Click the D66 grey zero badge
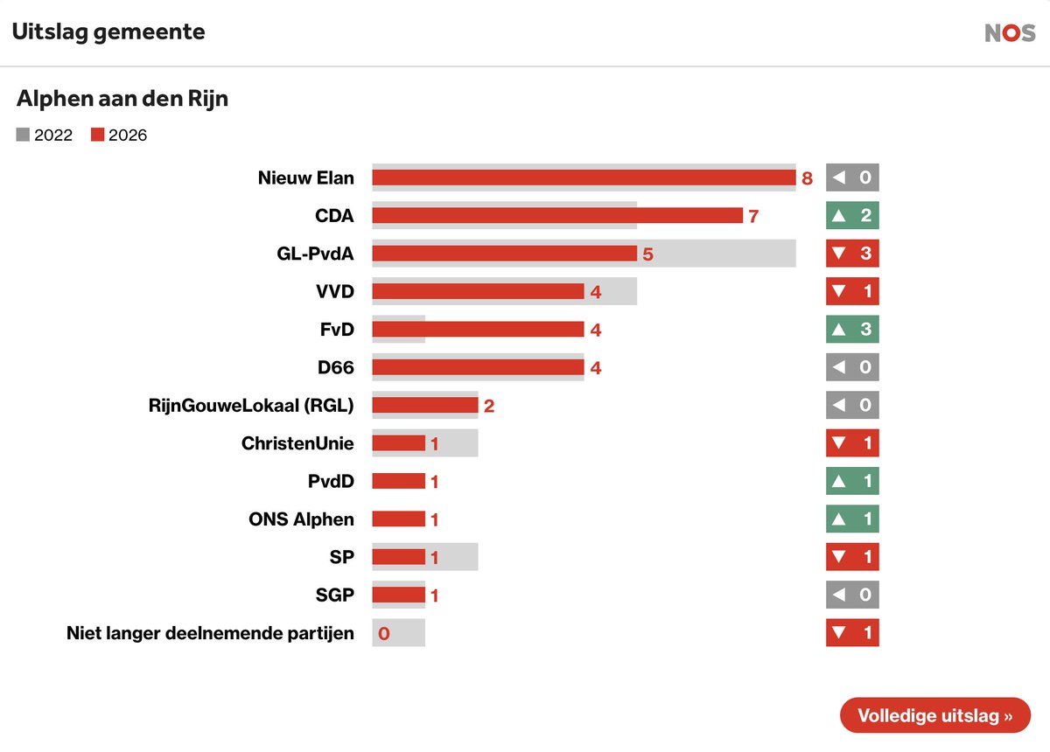 (852, 367)
